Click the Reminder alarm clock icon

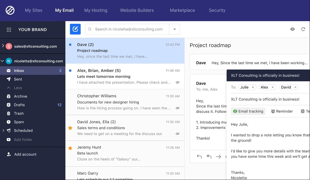[x=273, y=111]
